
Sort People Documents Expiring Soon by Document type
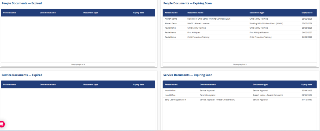[x=257, y=13]
